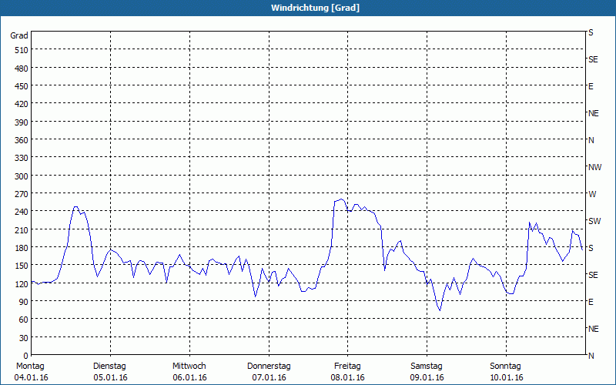Click the Grad unit label on the y-axis
The width and height of the screenshot is (616, 385).
[18, 35]
